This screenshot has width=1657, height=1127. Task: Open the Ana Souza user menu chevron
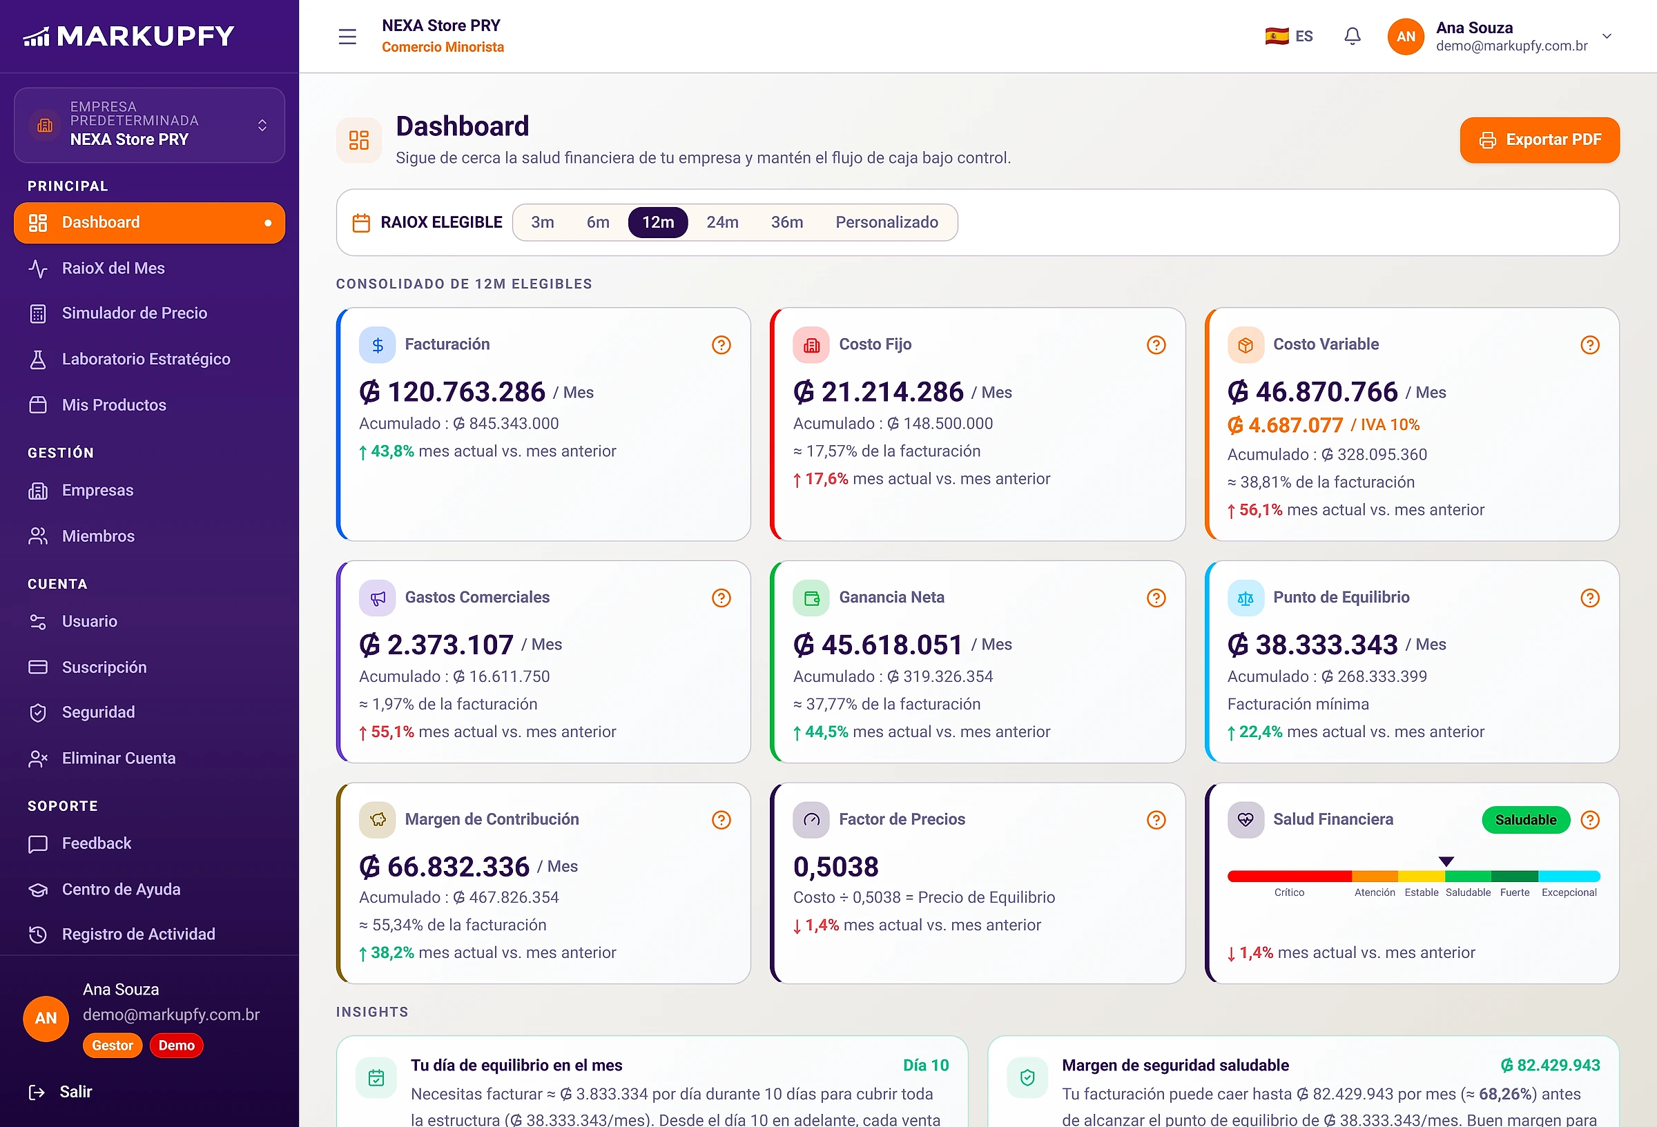point(1607,37)
